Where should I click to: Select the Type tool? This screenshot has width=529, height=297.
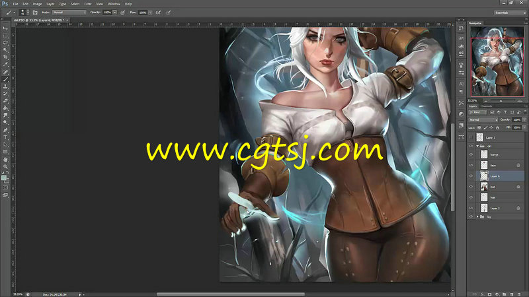coord(5,137)
